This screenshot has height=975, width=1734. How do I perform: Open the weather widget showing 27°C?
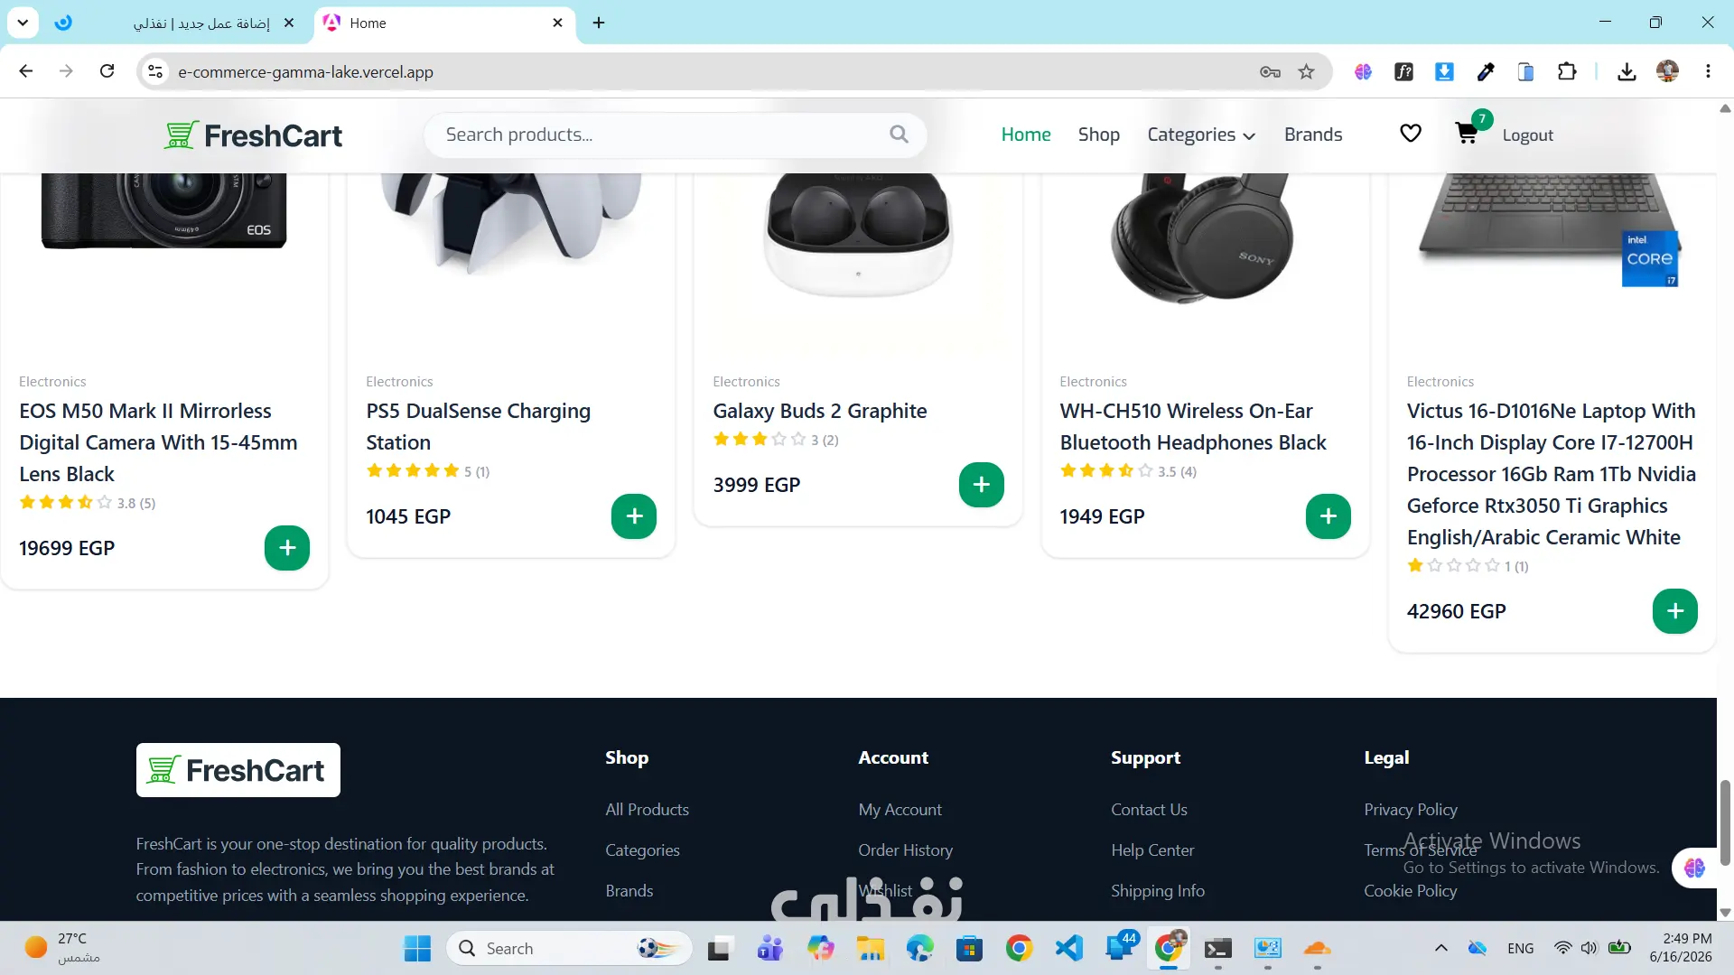coord(61,948)
